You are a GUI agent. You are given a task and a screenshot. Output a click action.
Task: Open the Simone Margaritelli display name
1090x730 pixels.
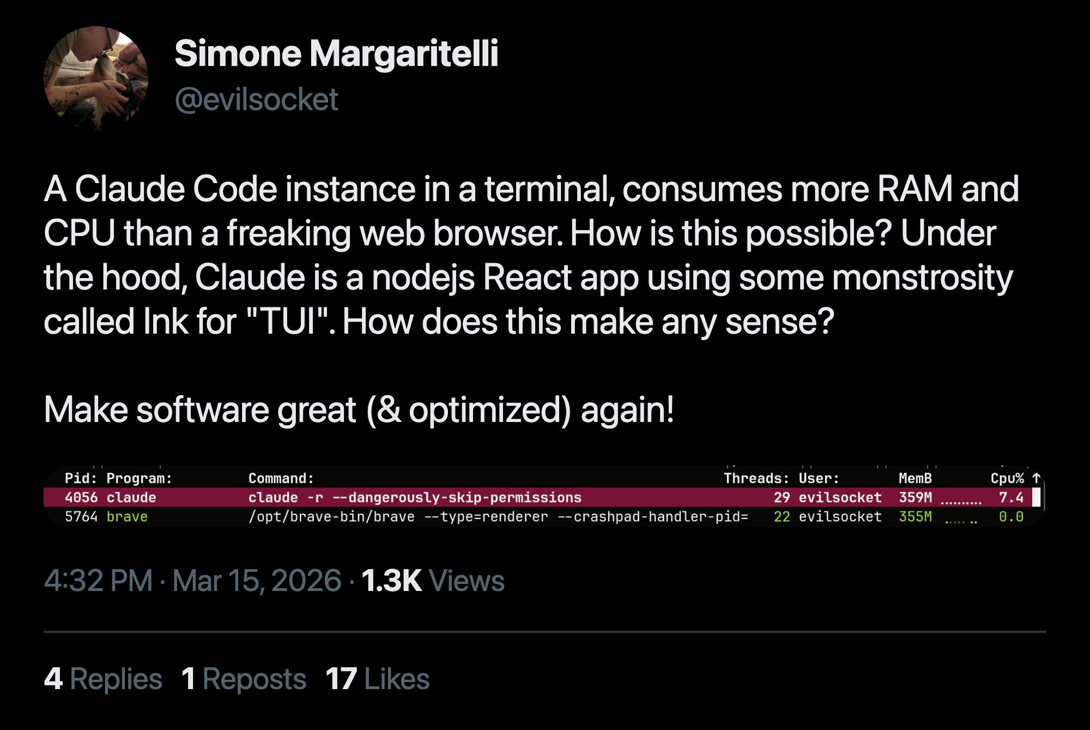point(336,54)
